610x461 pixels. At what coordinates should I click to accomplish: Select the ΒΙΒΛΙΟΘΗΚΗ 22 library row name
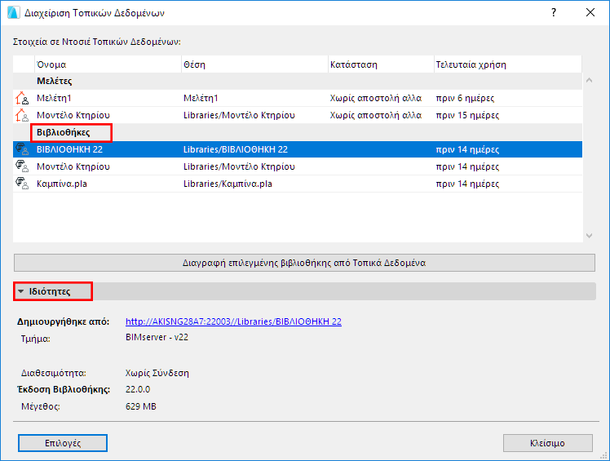pyautogui.click(x=69, y=149)
